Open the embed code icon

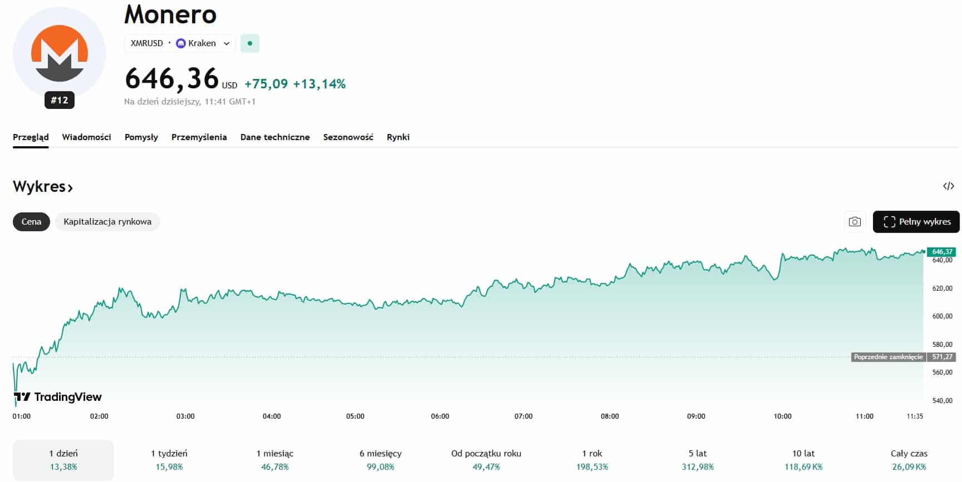pos(949,186)
